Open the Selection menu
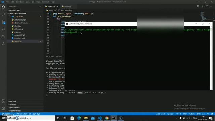This screenshot has height=121, width=215. point(20,2)
